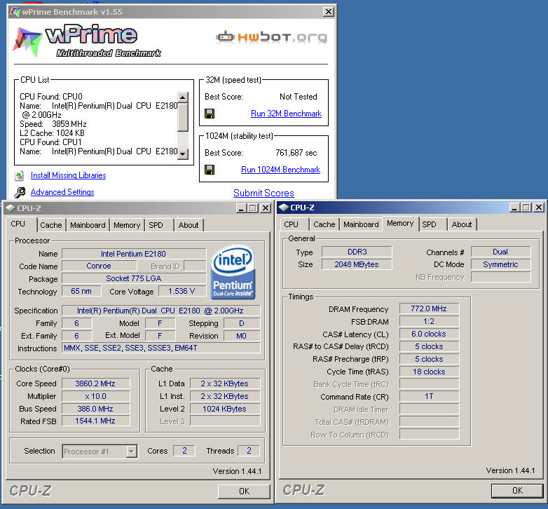Viewport: 548px width, 509px height.
Task: Click the 761,687 sec best score
Action: point(296,153)
